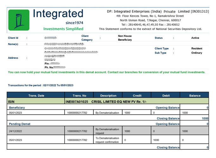The width and height of the screenshot is (216, 158).
Task: Click the green mutual fund notice text
Action: click(106, 72)
